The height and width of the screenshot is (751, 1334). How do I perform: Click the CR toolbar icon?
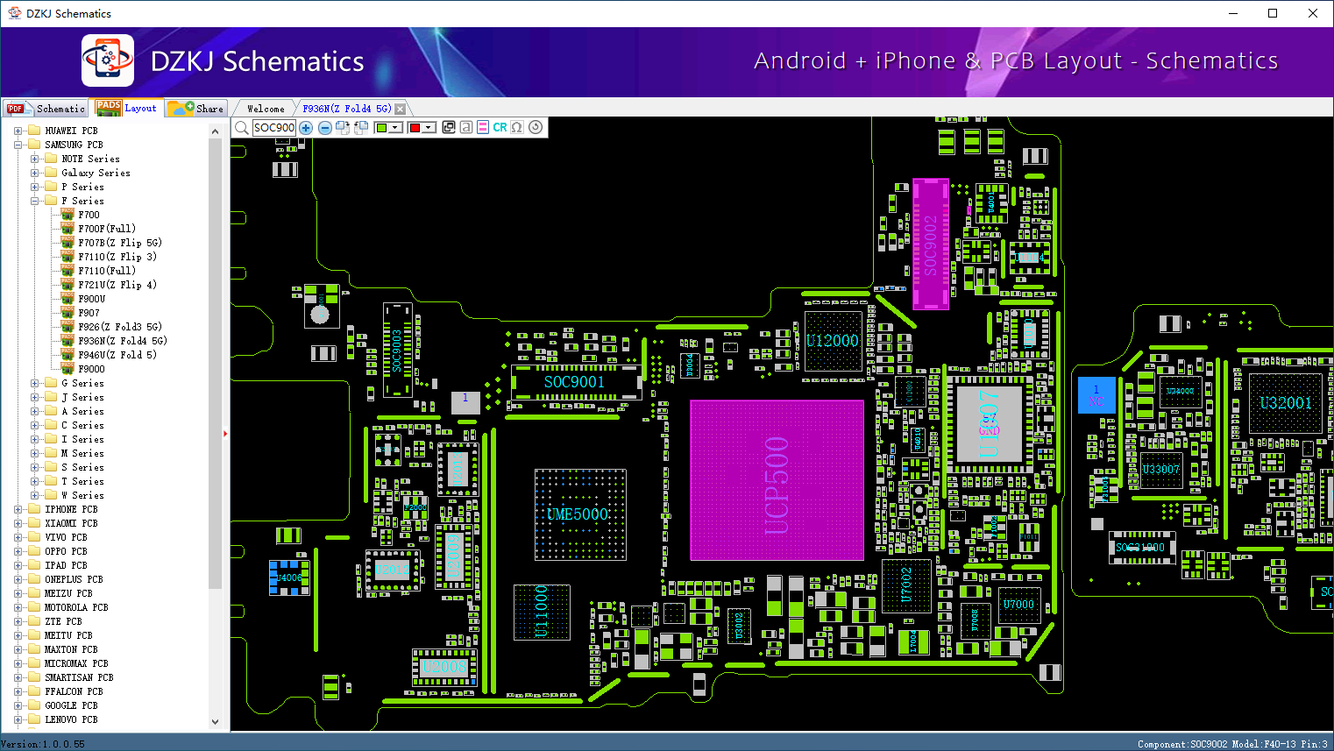(x=500, y=128)
